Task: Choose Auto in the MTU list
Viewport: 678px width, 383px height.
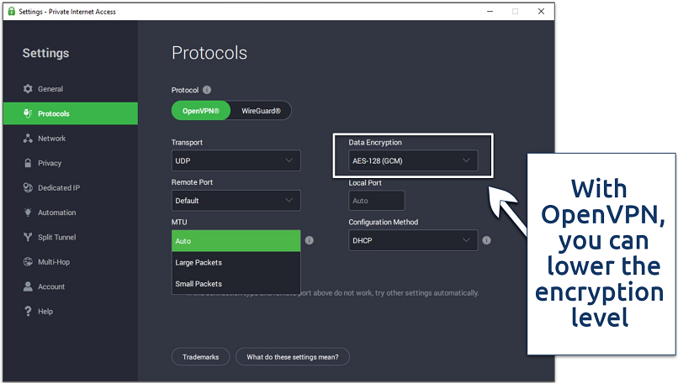Action: tap(236, 241)
